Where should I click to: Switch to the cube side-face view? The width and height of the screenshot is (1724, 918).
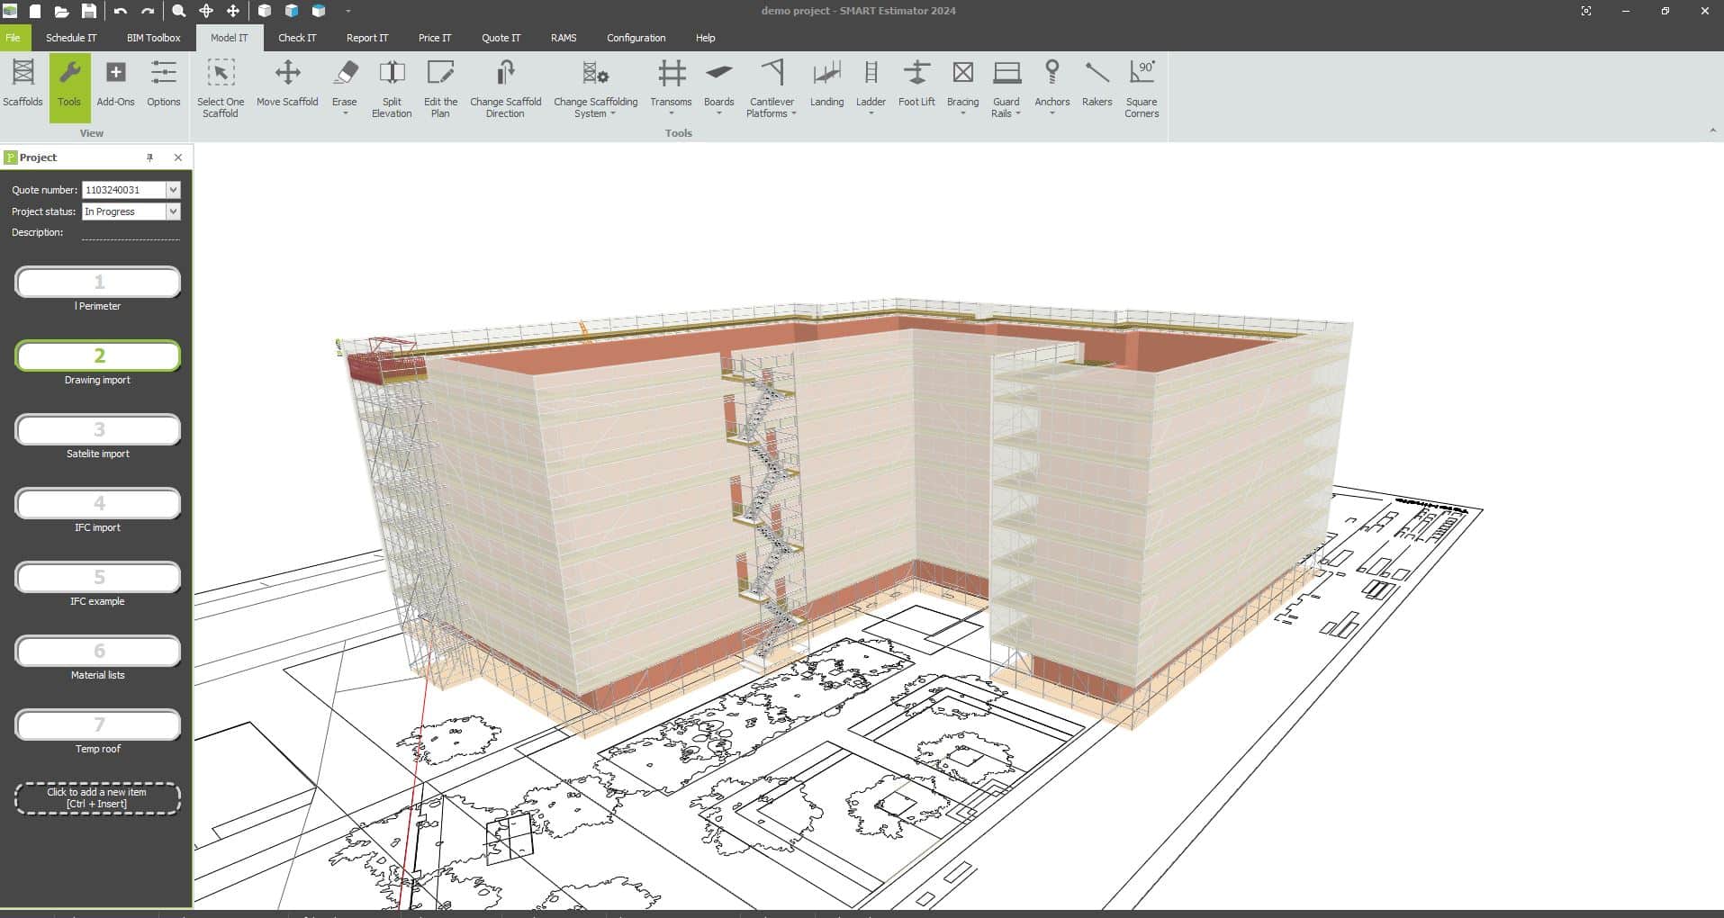[x=292, y=11]
